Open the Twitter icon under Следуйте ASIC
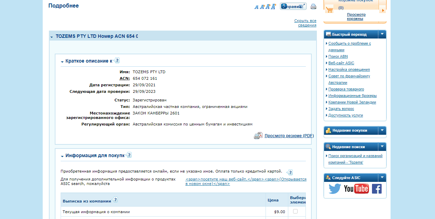Viewport: 435px width, 219px height. click(x=334, y=189)
